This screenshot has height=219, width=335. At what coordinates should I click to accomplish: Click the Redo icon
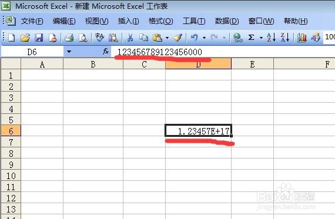(x=215, y=38)
